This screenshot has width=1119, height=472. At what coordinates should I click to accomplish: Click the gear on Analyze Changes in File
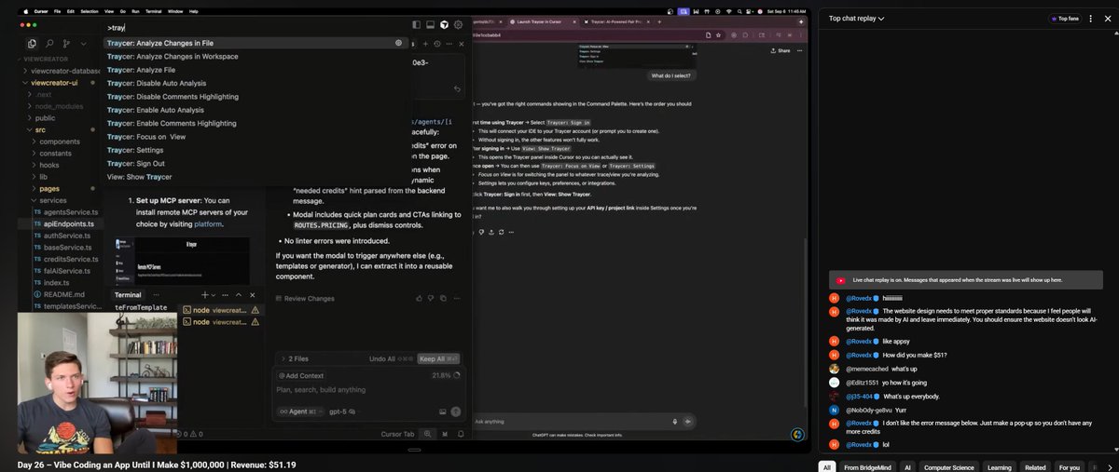[399, 43]
